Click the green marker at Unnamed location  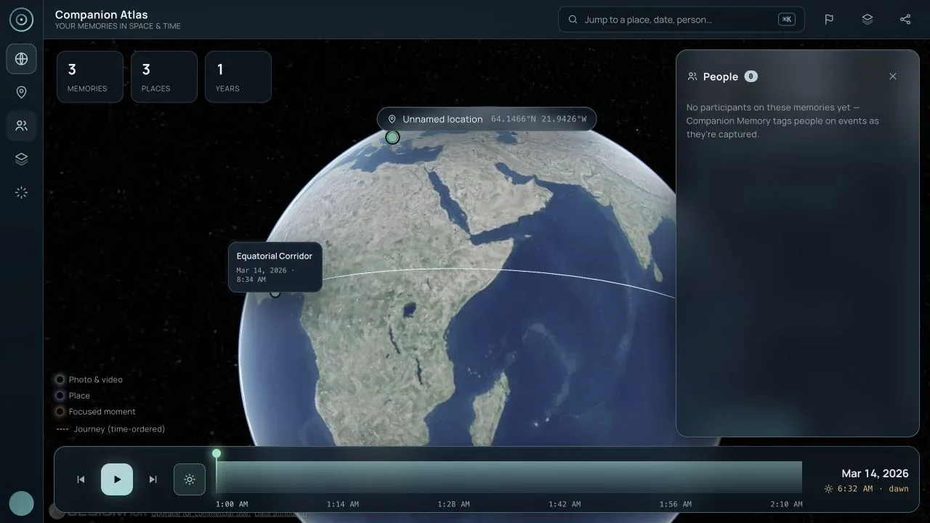(x=392, y=137)
